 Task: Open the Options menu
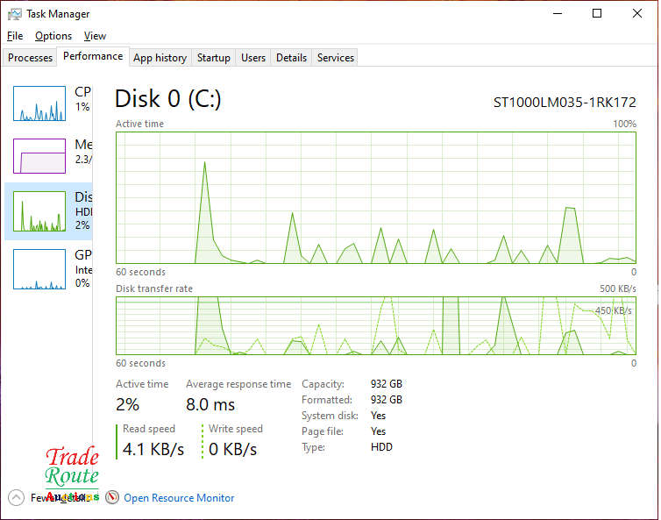pos(53,36)
